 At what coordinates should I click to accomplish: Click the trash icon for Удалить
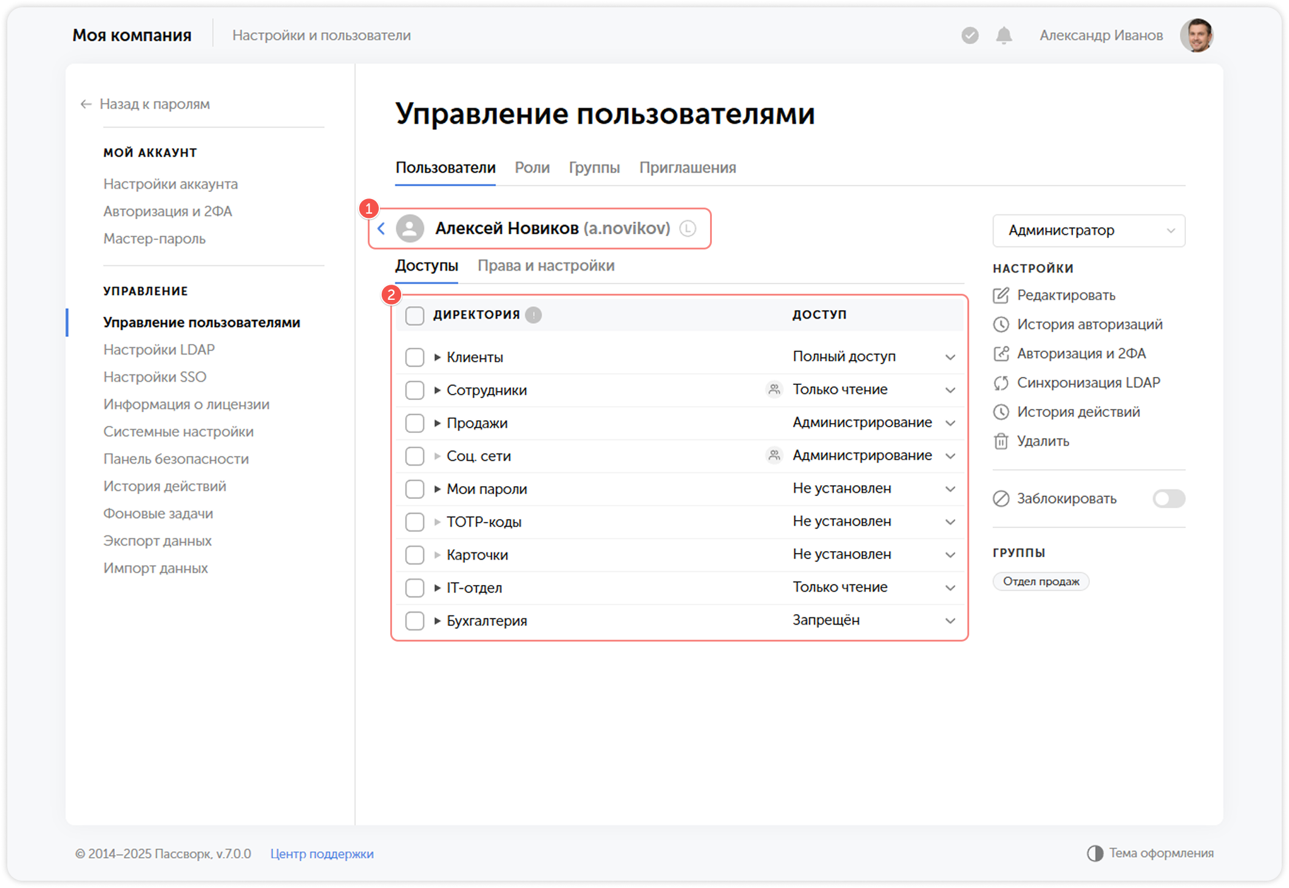(x=1001, y=441)
